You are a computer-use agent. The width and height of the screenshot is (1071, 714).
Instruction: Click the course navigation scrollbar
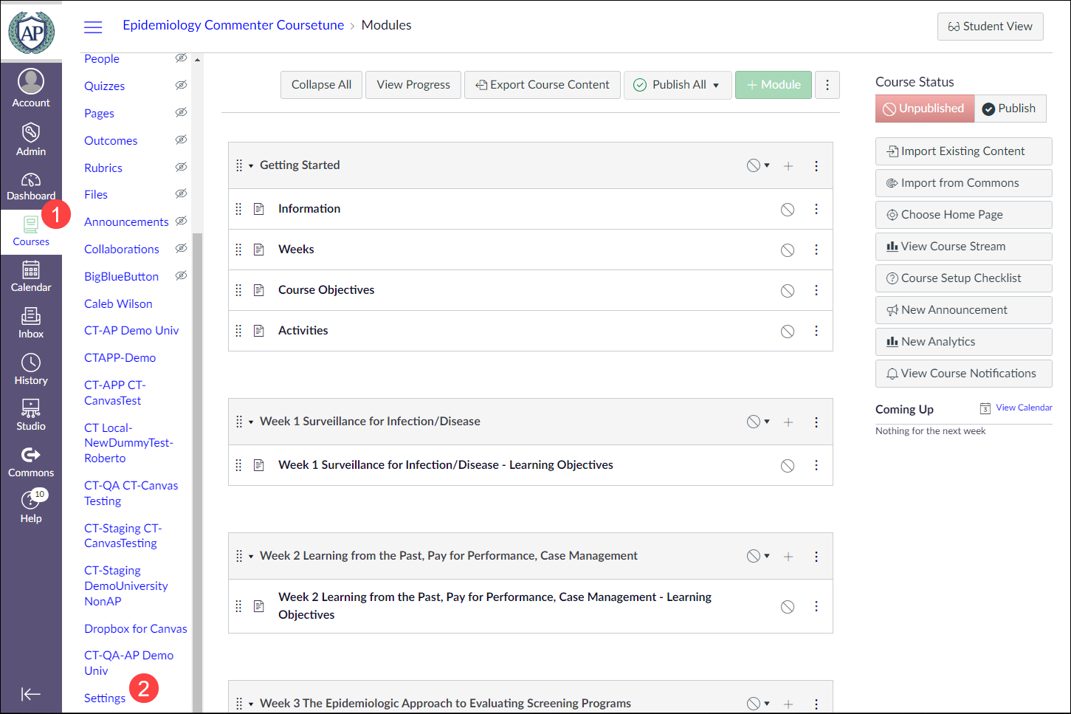click(197, 473)
